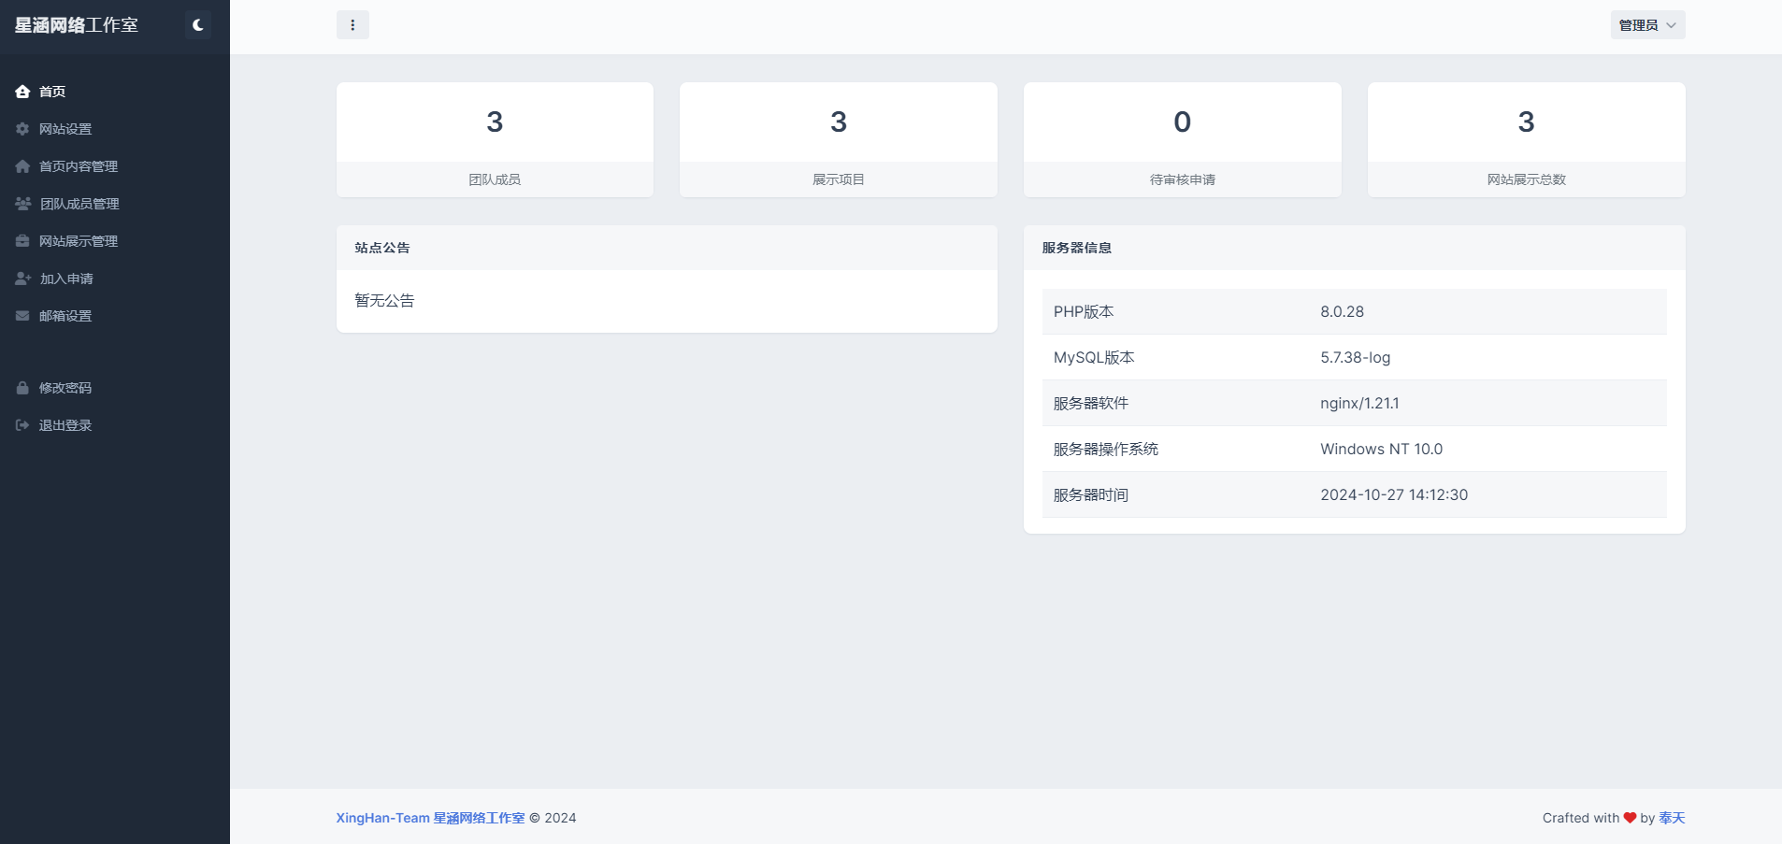1782x844 pixels.
Task: Click the lock icon for 修改密码
Action: [22, 388]
